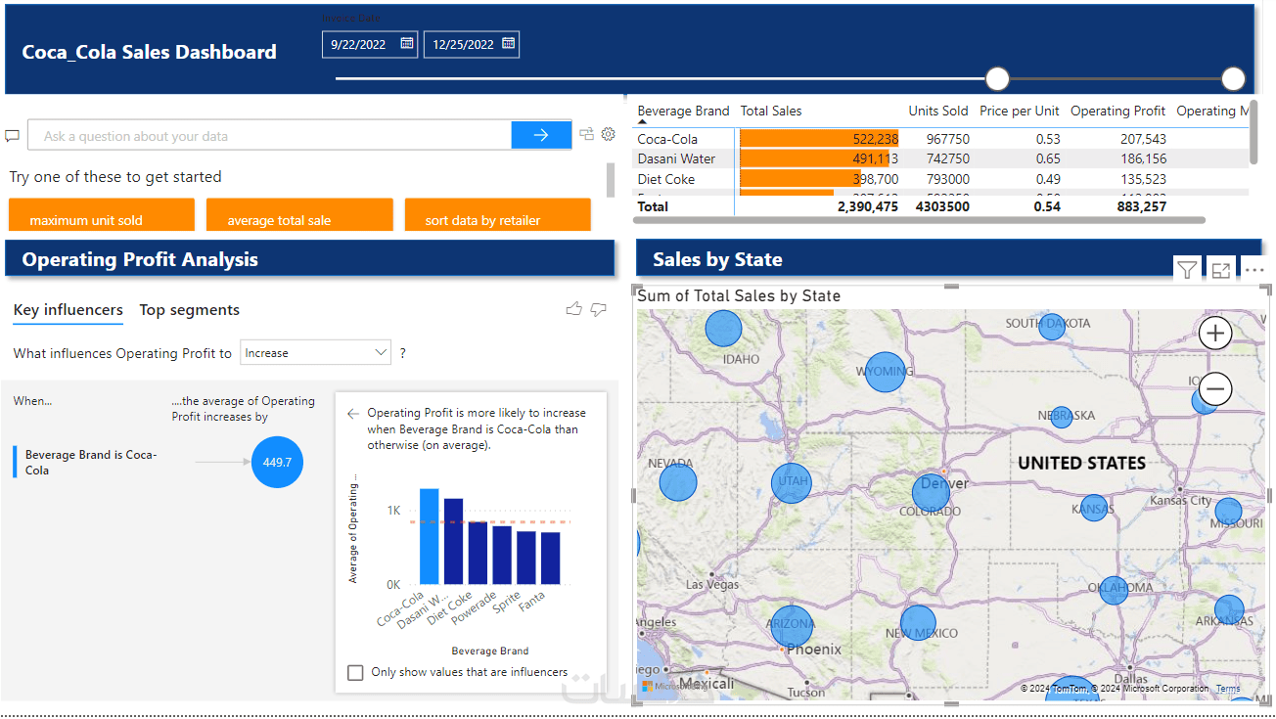Click the left handle of date range slider
The height and width of the screenshot is (719, 1276).
point(997,79)
